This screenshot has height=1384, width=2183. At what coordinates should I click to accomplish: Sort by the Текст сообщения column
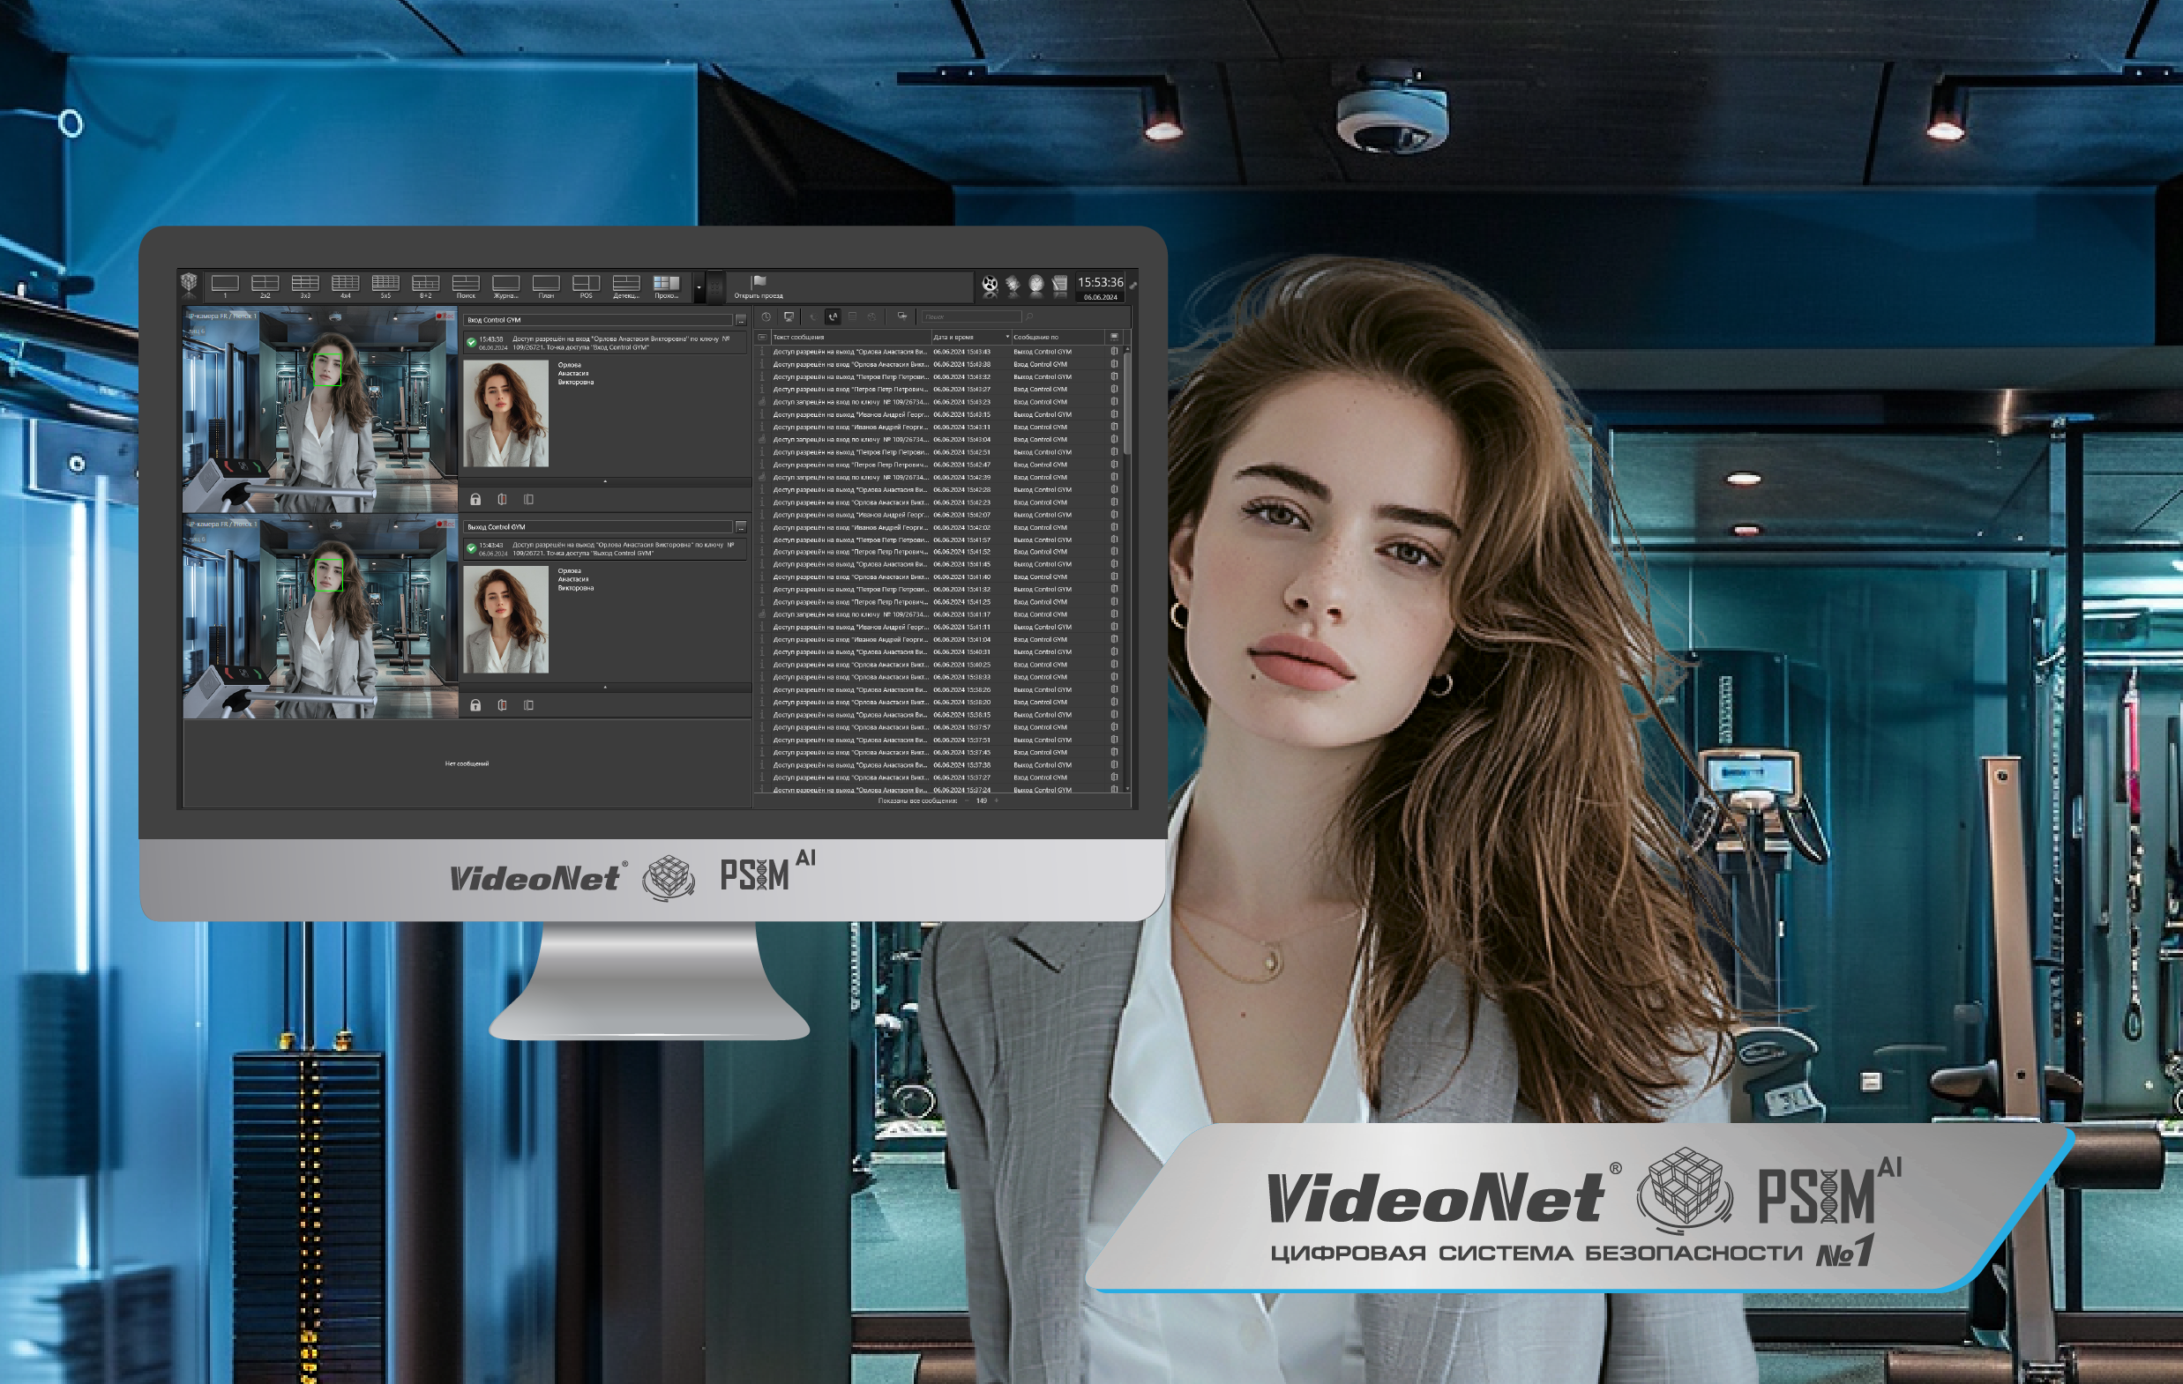851,337
